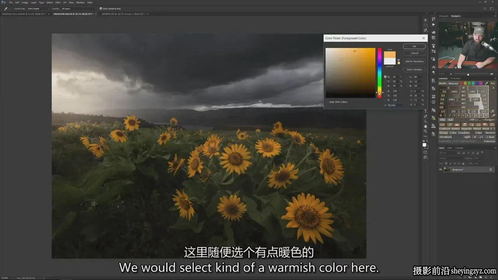The height and width of the screenshot is (280, 498).
Task: Select the Move tool in the toolbar
Action: click(x=425, y=20)
